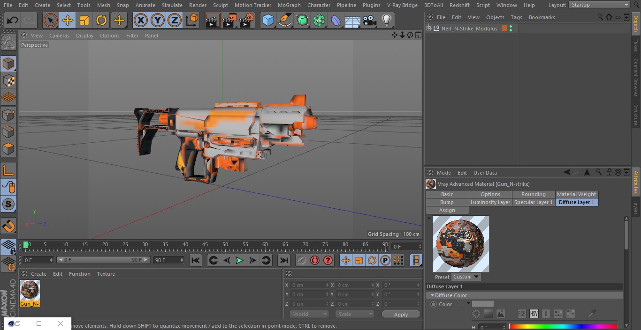641x330 pixels.
Task: Select the Color radio button
Action: [x=434, y=304]
